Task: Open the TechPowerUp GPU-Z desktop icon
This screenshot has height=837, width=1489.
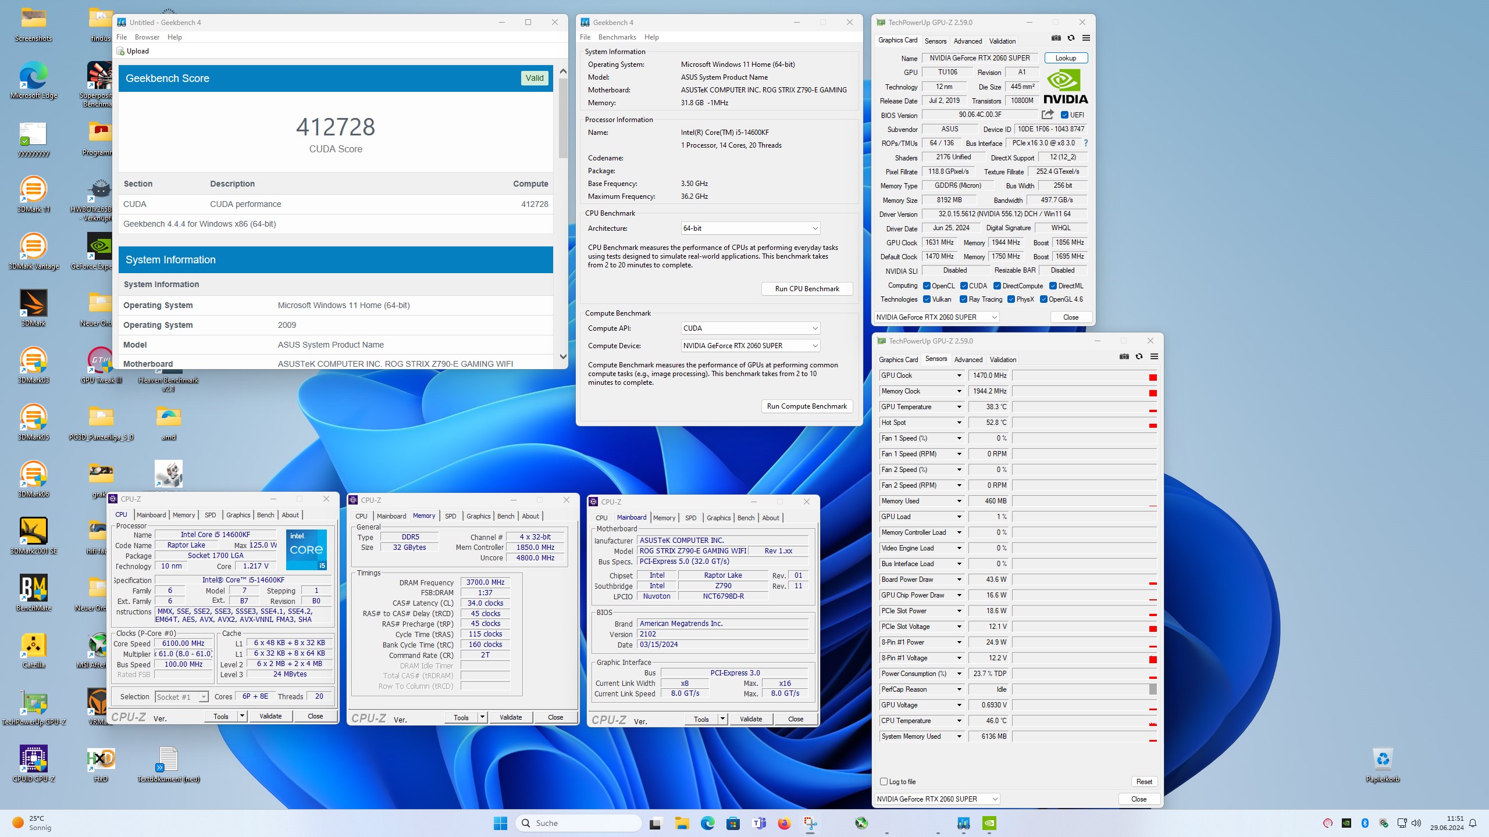Action: (34, 707)
